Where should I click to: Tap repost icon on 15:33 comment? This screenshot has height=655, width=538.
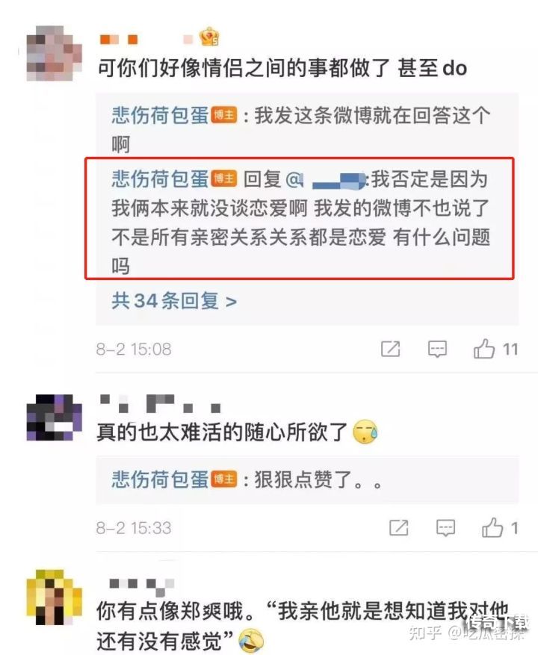click(x=399, y=527)
